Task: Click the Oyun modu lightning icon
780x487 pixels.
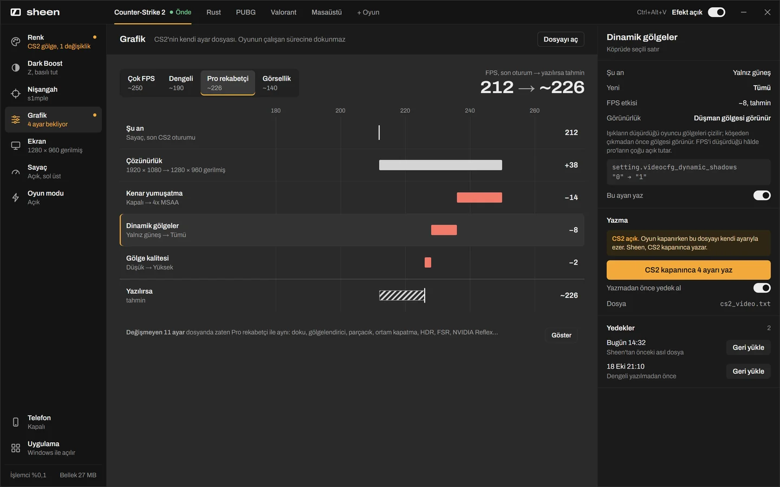Action: (16, 198)
